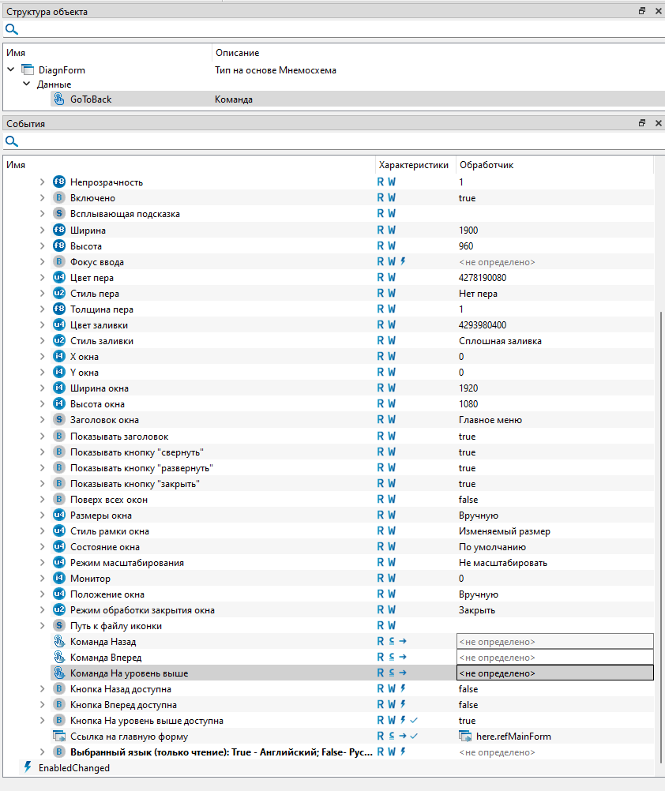Expand Кнопка На уровень выше доступна row
This screenshot has width=665, height=791.
tap(43, 721)
